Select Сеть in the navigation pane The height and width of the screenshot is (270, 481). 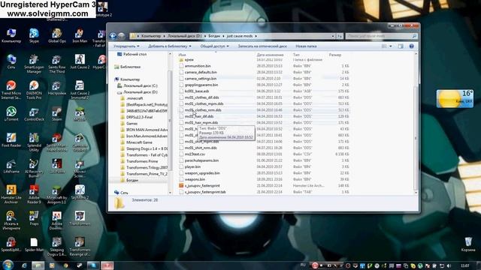pos(124,193)
